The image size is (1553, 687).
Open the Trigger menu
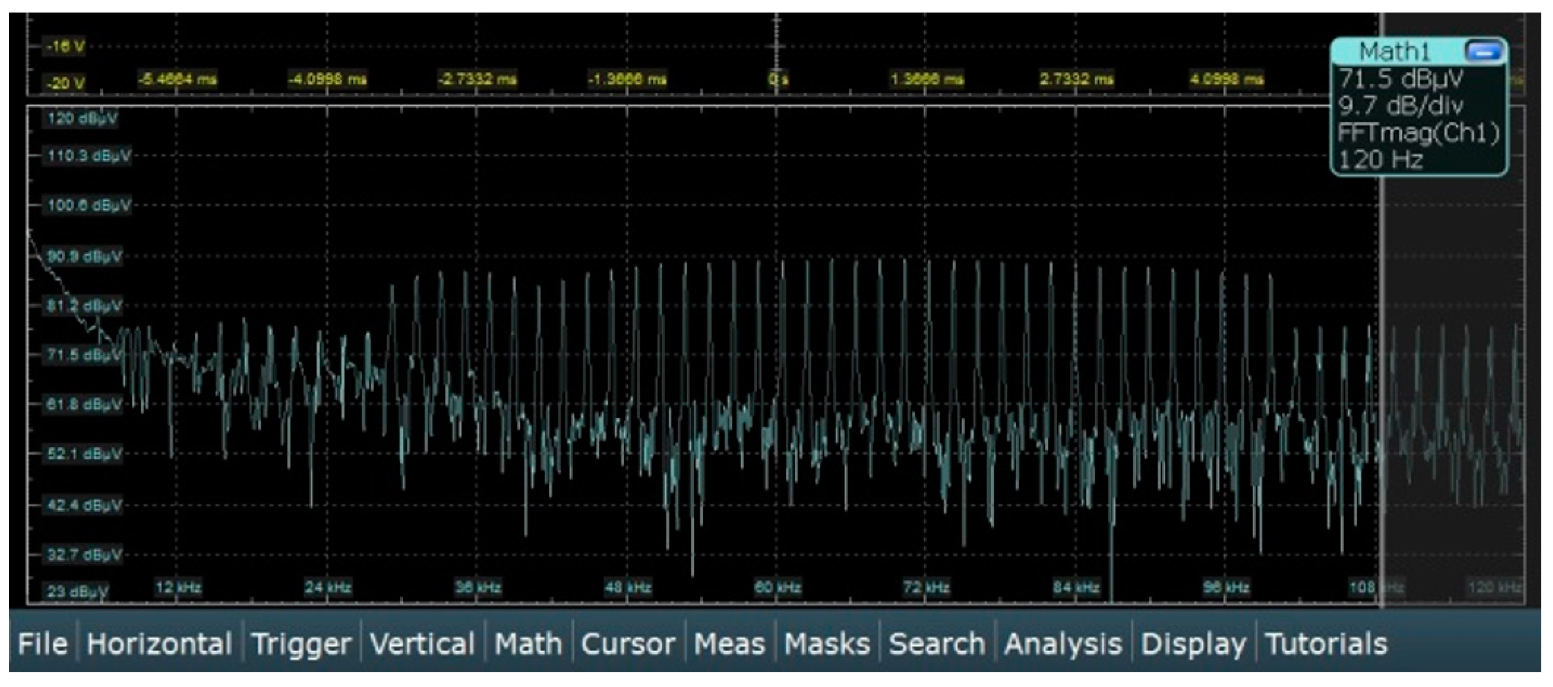pyautogui.click(x=301, y=644)
